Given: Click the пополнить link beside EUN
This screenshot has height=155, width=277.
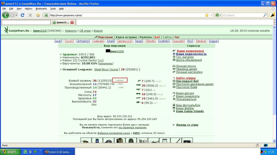Looking at the screenshot, I should pos(106,63).
